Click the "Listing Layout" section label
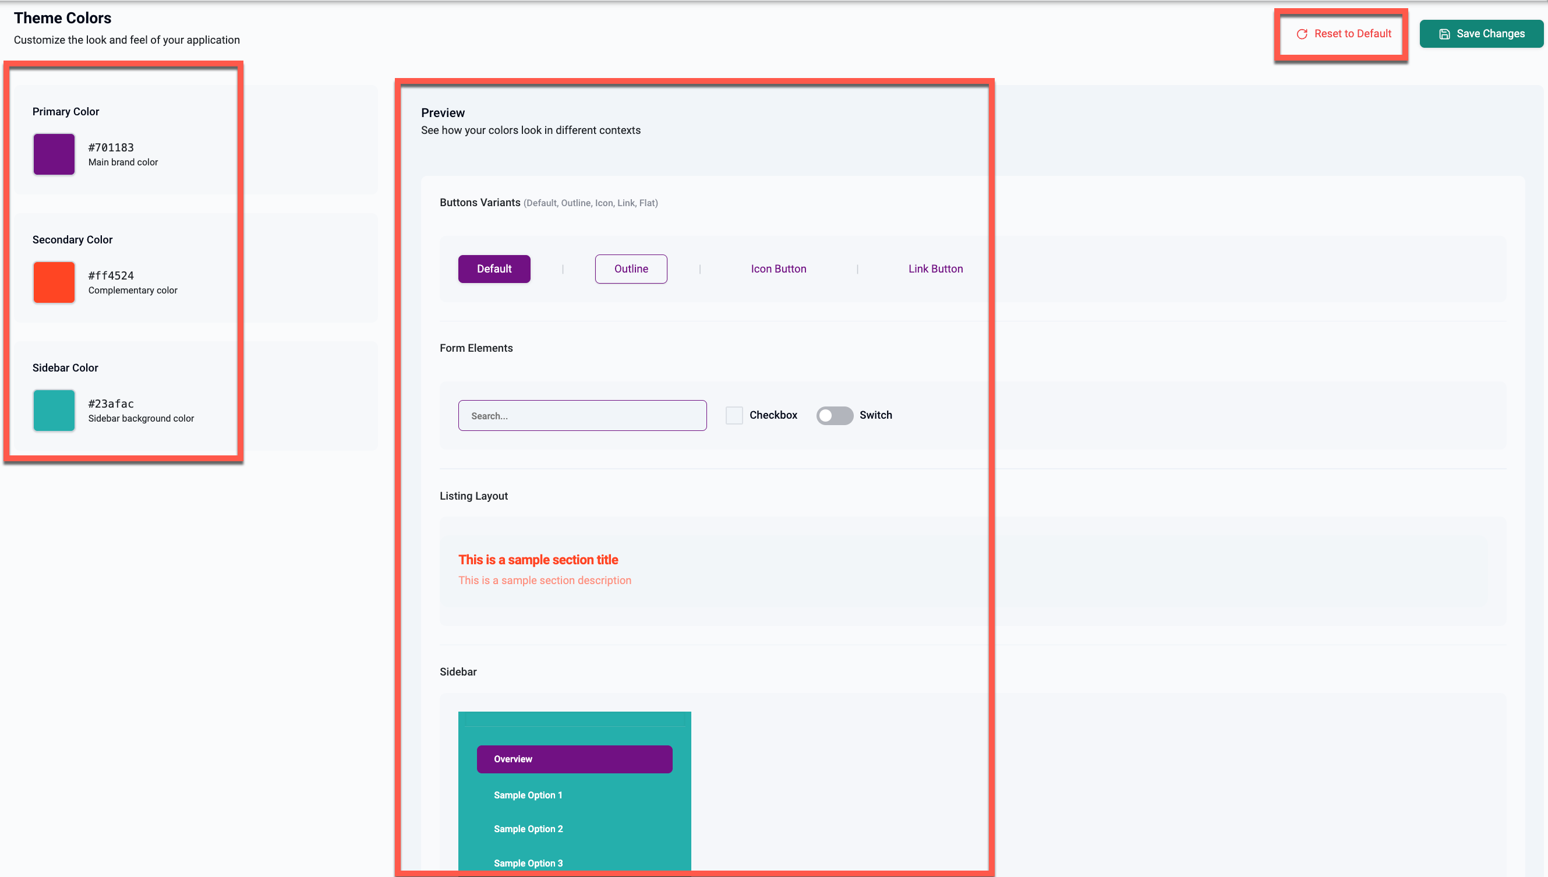Screen dimensions: 1548x877 coord(473,496)
